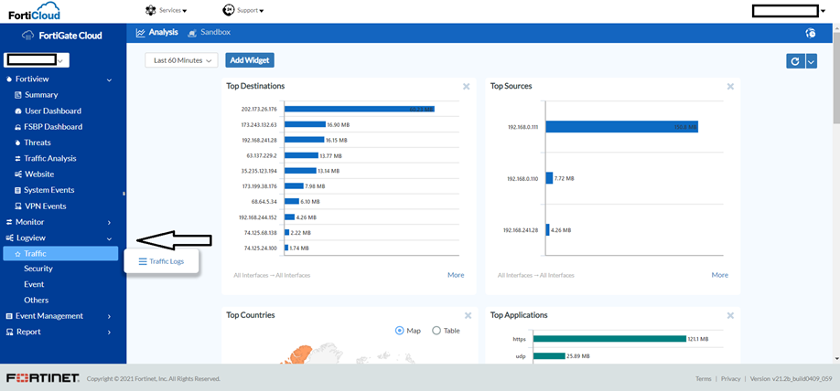Click the Logview icon
The width and height of the screenshot is (840, 391).
click(8, 238)
